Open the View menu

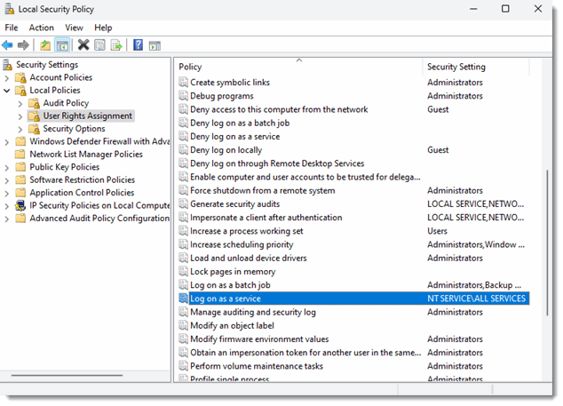[x=74, y=28]
